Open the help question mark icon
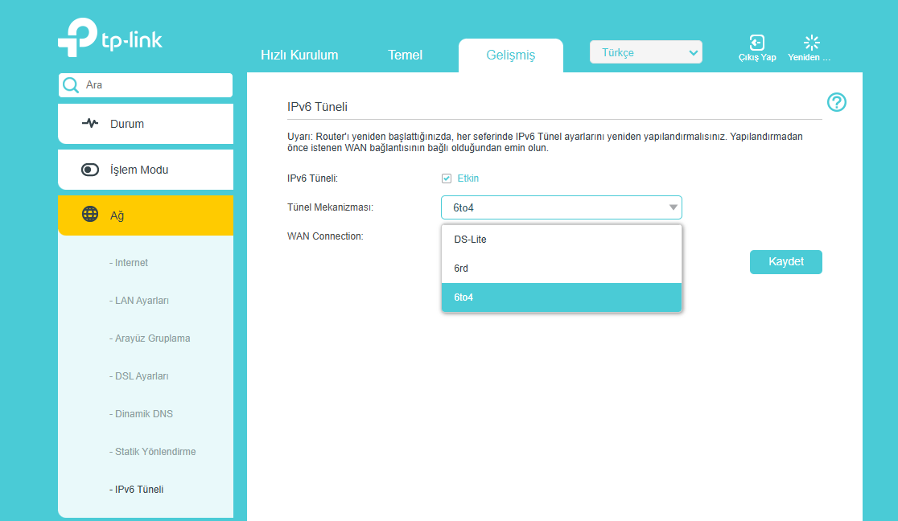 [x=837, y=102]
